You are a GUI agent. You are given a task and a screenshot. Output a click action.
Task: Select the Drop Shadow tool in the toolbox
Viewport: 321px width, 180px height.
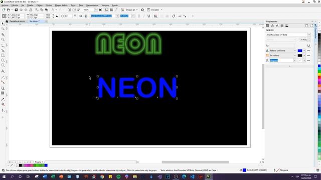tap(3, 88)
